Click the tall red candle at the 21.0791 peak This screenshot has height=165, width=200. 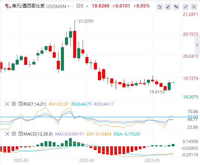point(74,44)
